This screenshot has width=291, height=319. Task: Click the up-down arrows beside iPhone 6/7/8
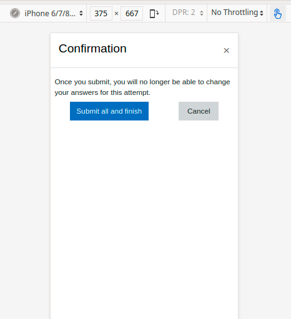81,13
